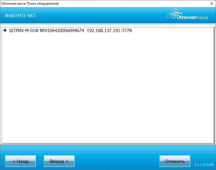Click blue header area between heading and logo

pos(101,16)
